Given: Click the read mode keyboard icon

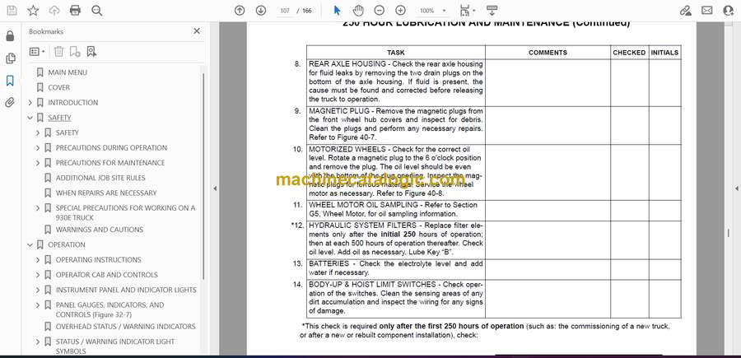Looking at the screenshot, I should coord(492,11).
